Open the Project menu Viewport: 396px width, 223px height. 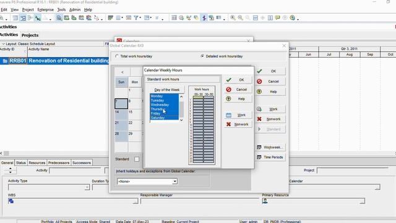point(28,10)
